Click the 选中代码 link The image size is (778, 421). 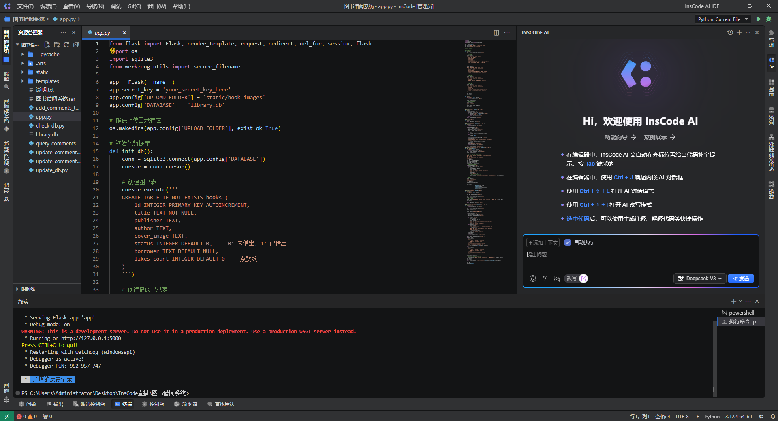(577, 219)
